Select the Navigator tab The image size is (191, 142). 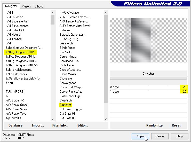[11, 6]
